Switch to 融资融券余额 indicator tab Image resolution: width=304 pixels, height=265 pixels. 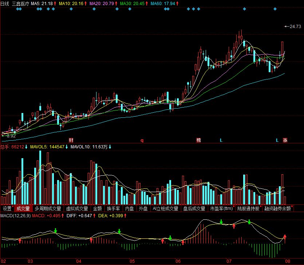pyautogui.click(x=277, y=209)
